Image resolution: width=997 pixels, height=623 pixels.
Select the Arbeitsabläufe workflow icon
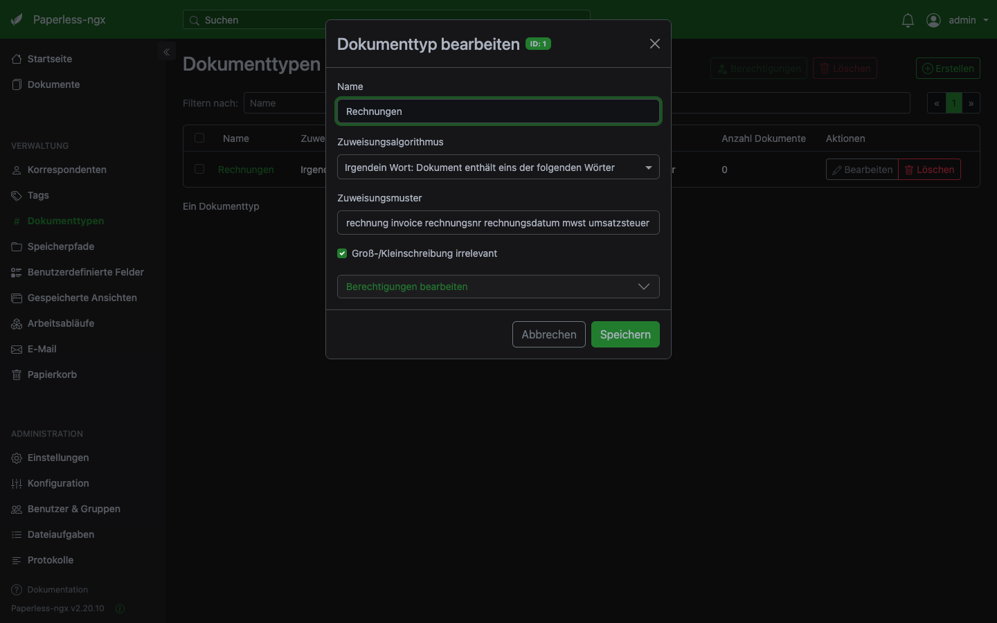16,323
